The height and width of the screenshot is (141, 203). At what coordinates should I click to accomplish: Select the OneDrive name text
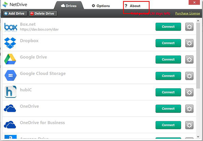pyautogui.click(x=29, y=106)
